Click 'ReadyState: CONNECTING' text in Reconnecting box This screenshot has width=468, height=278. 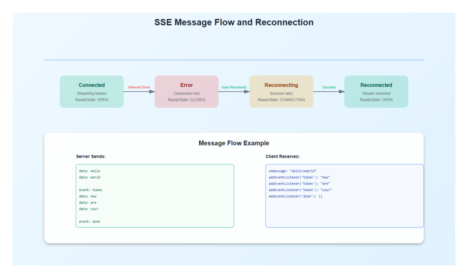pyautogui.click(x=281, y=100)
